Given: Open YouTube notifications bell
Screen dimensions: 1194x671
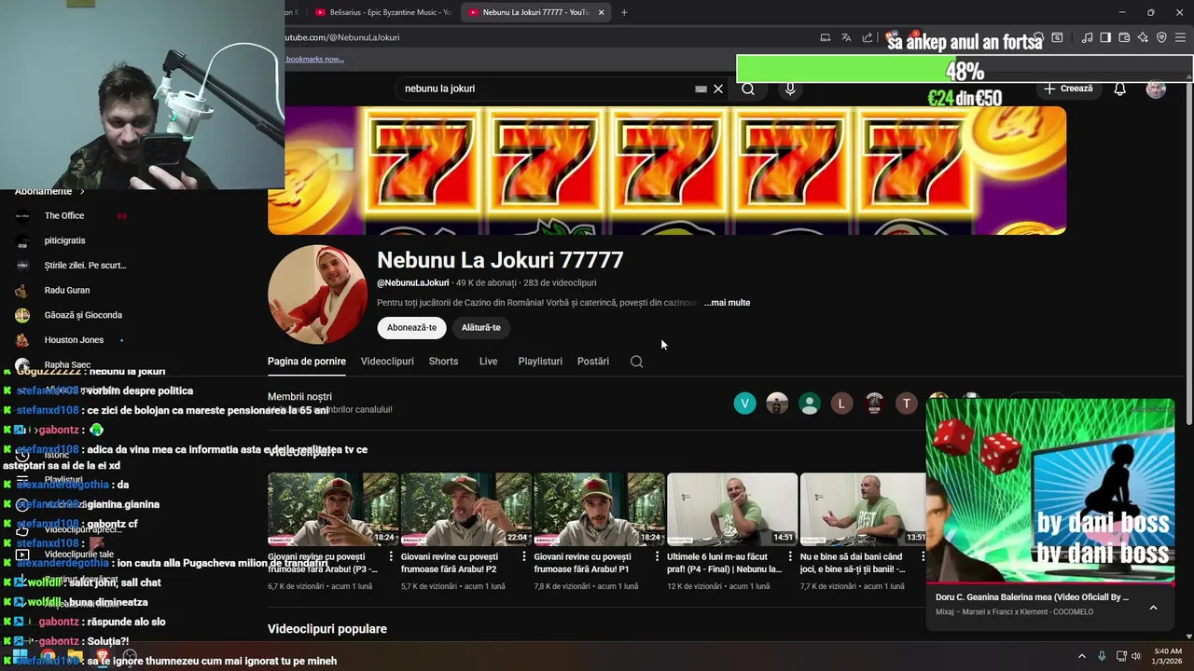Looking at the screenshot, I should click(1120, 89).
